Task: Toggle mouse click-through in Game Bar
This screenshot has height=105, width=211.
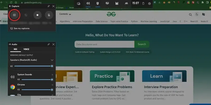Action: click(x=143, y=4)
